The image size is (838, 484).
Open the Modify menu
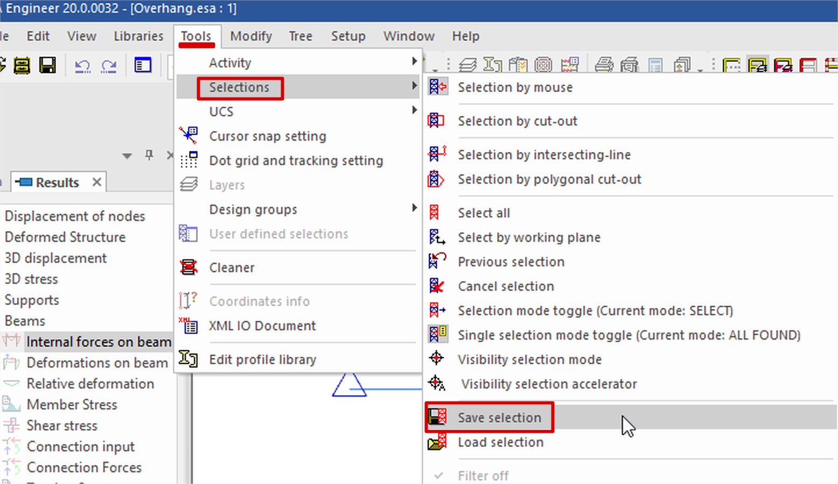[x=250, y=36]
